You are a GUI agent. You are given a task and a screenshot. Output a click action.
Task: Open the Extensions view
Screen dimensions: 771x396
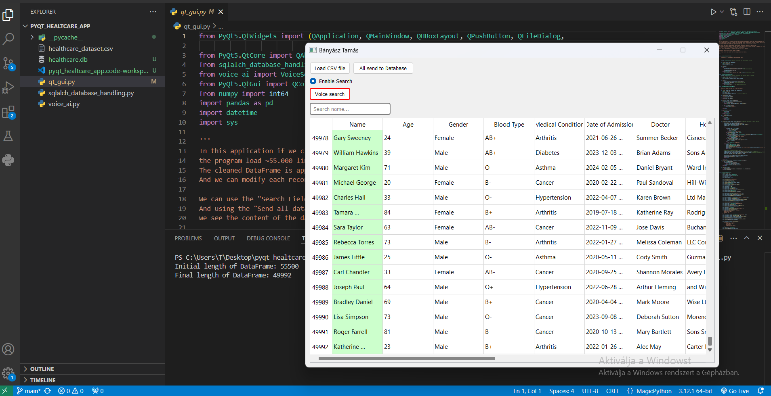pos(8,112)
